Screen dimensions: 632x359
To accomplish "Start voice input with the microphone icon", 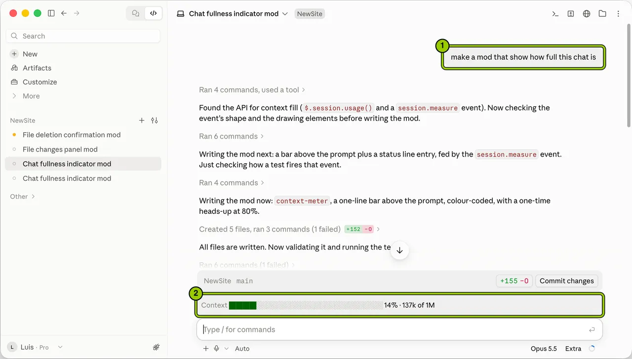I will point(217,349).
